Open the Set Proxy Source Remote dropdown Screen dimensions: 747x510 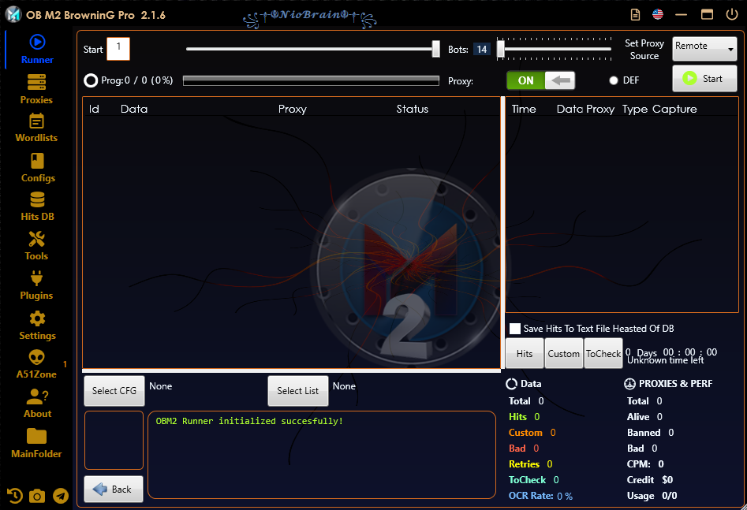(x=704, y=49)
